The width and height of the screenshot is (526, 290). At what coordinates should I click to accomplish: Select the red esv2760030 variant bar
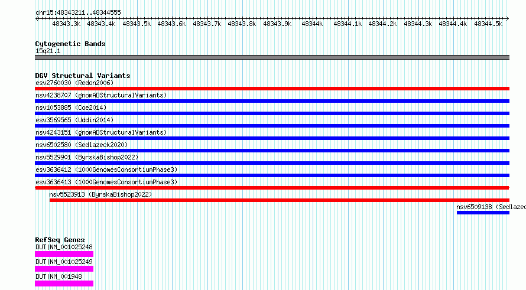(x=272, y=89)
